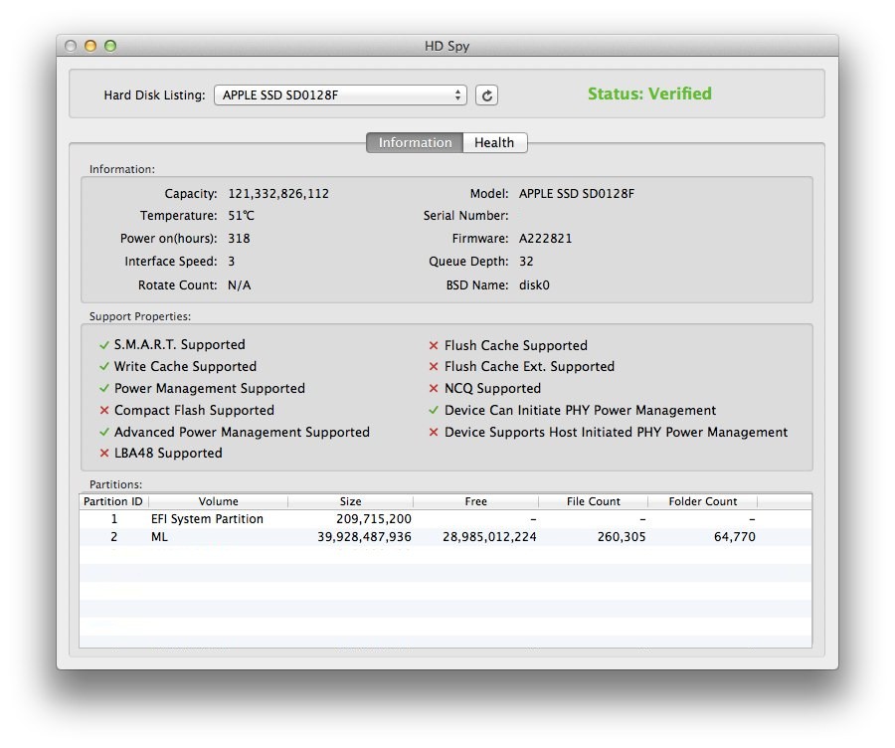Image resolution: width=895 pixels, height=748 pixels.
Task: Click the Serial Number label
Action: 465,216
